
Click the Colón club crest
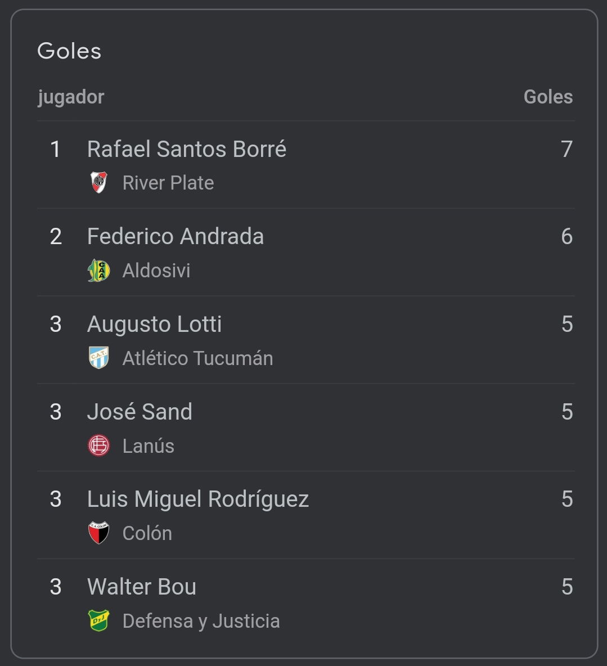click(98, 533)
